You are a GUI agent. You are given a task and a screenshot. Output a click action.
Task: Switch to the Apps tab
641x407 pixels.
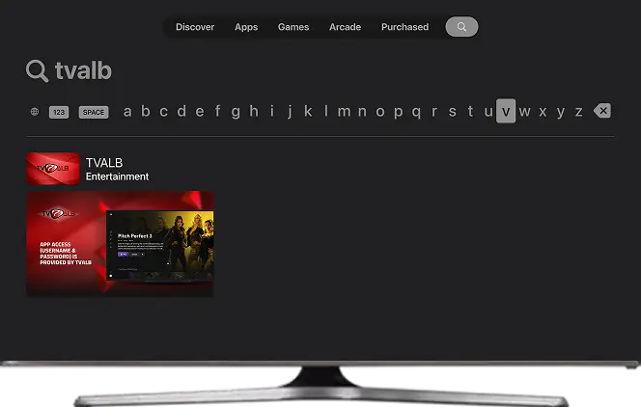pyautogui.click(x=246, y=27)
